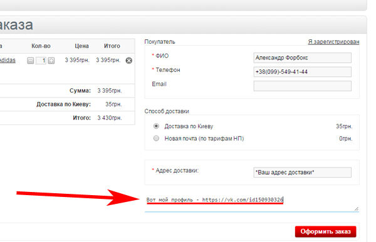The width and height of the screenshot is (376, 242).
Task: Click the 35грн. delivery price text
Action: point(344,126)
